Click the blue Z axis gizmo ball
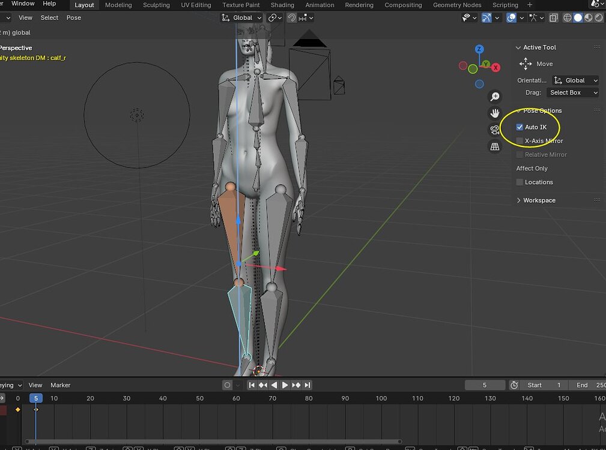Screen dimensions: 606x450 [479, 49]
